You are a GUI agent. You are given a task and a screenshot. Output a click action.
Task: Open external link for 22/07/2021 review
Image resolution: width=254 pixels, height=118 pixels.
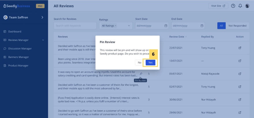(x=240, y=48)
